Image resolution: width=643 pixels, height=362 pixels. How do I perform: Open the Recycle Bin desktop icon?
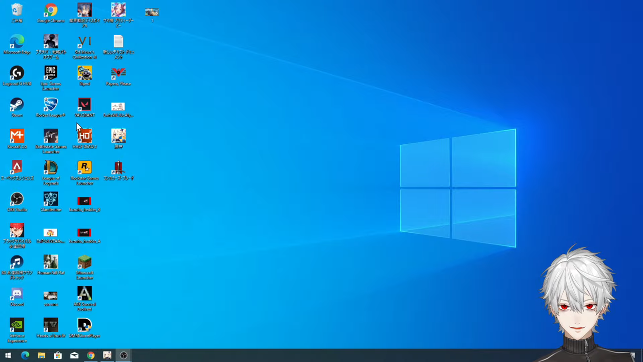pyautogui.click(x=17, y=14)
